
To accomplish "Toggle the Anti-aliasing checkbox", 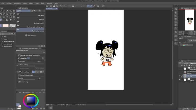I will [19, 82].
